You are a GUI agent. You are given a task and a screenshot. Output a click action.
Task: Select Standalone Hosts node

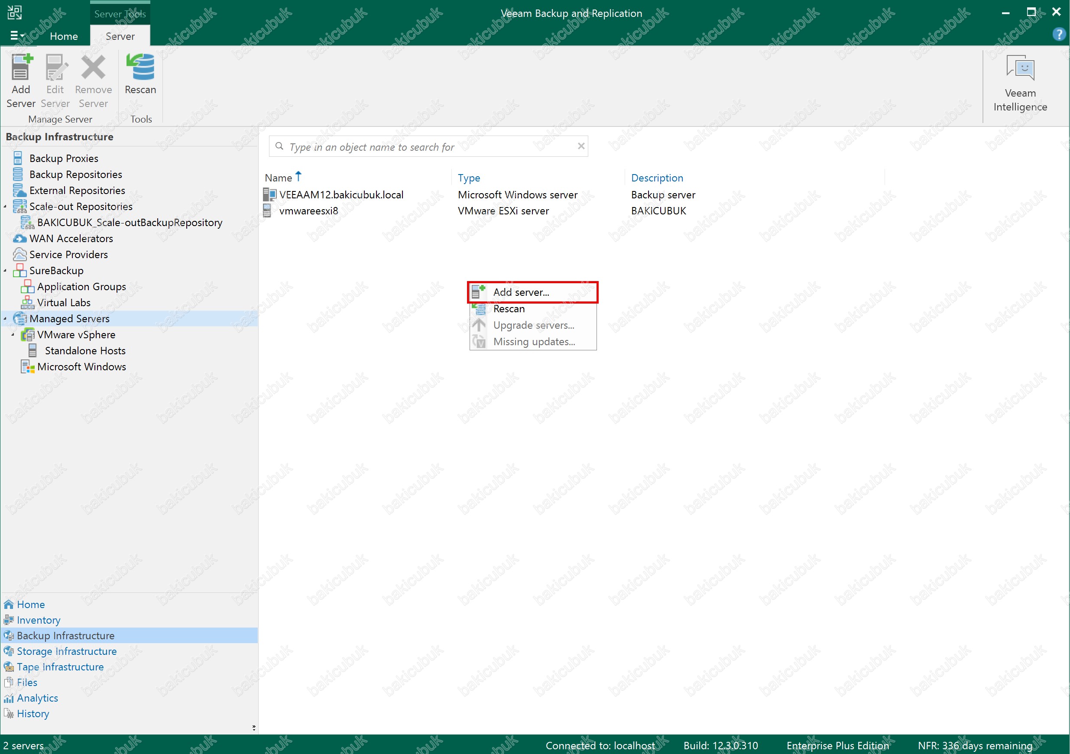tap(85, 350)
